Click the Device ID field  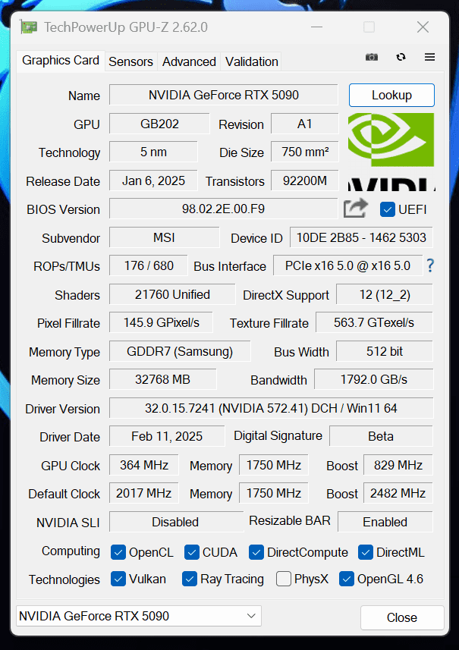(361, 237)
